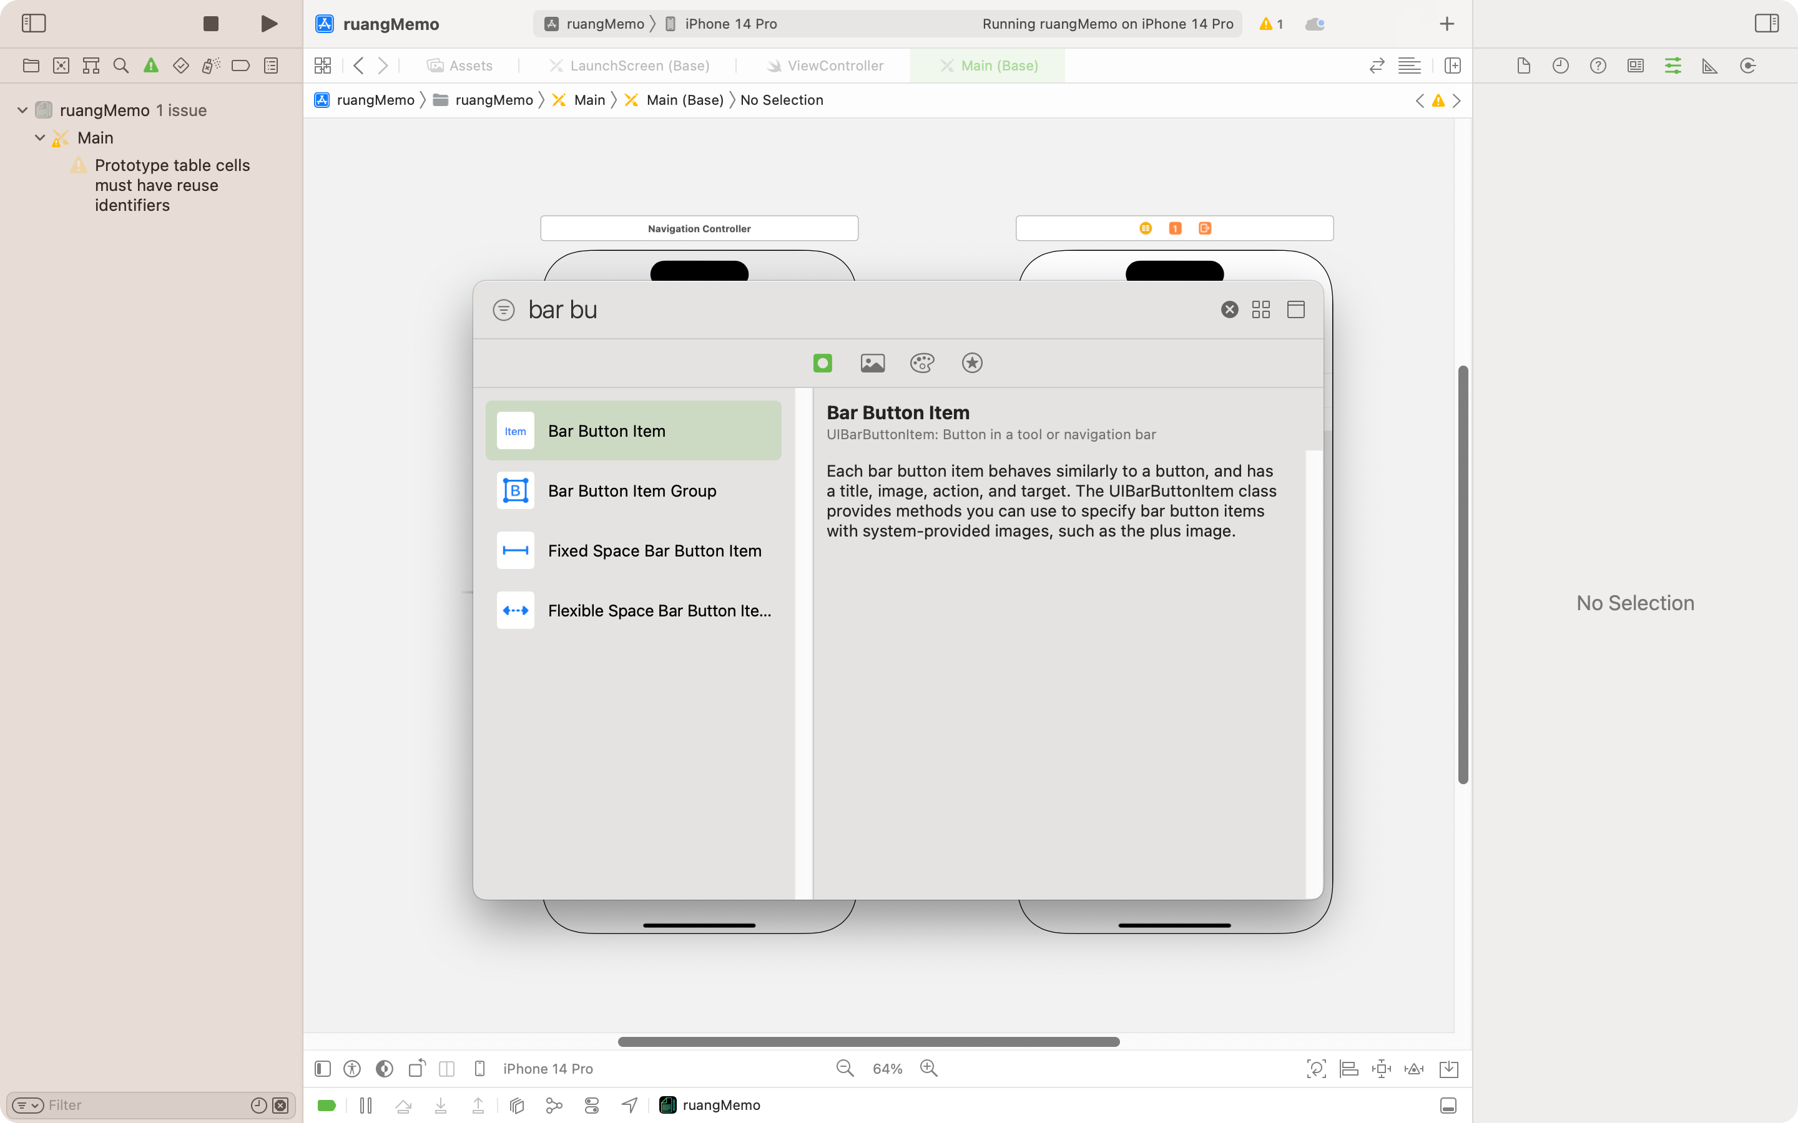This screenshot has height=1123, width=1798.
Task: Collapse the Main issue group
Action: (40, 137)
